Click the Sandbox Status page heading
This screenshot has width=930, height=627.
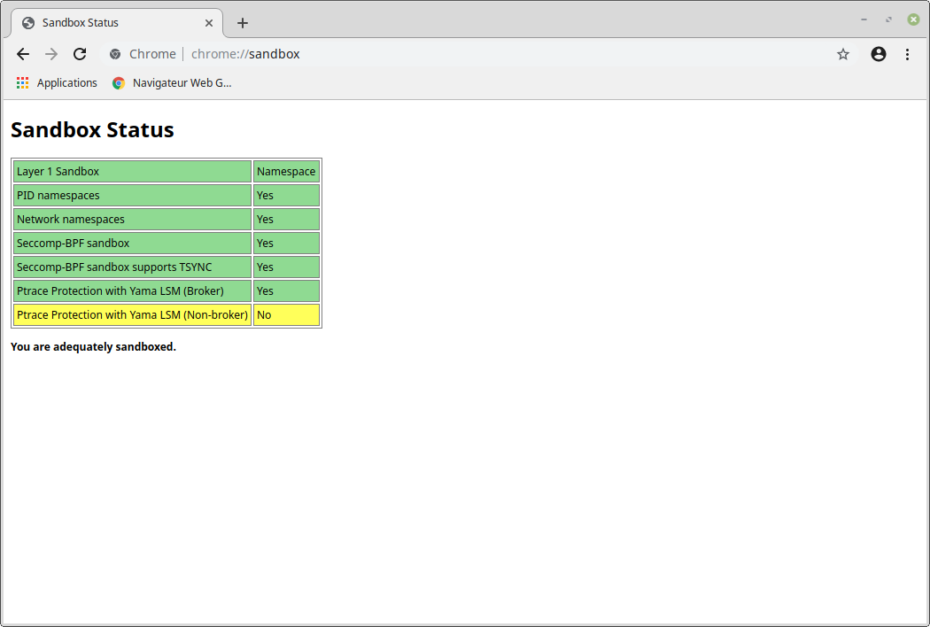(92, 130)
